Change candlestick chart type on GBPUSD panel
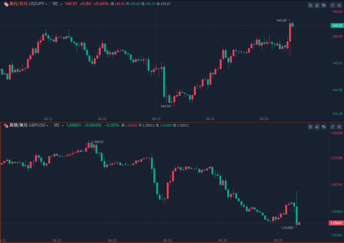This screenshot has height=243, width=344. pos(324,127)
